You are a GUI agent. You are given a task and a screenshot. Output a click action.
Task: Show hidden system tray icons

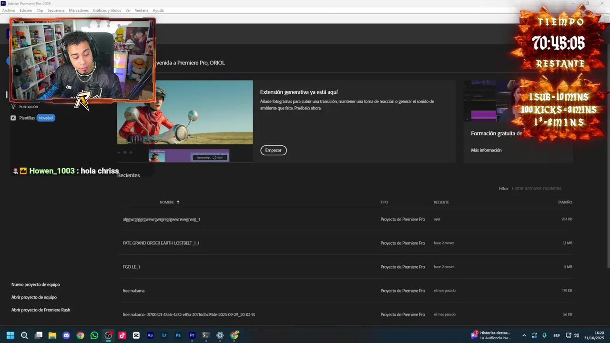click(524, 335)
